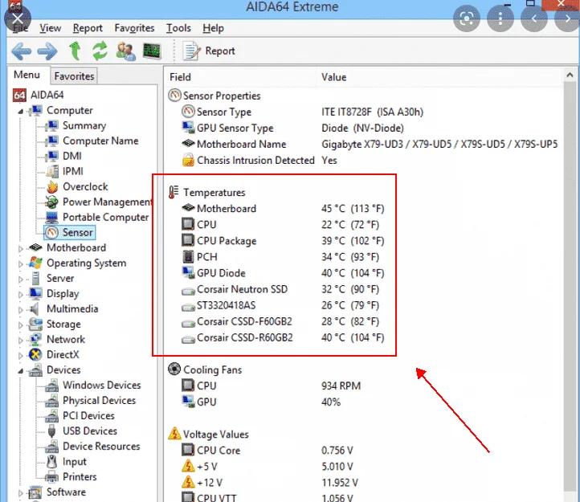Open the Report menu
This screenshot has width=580, height=502.
click(88, 28)
